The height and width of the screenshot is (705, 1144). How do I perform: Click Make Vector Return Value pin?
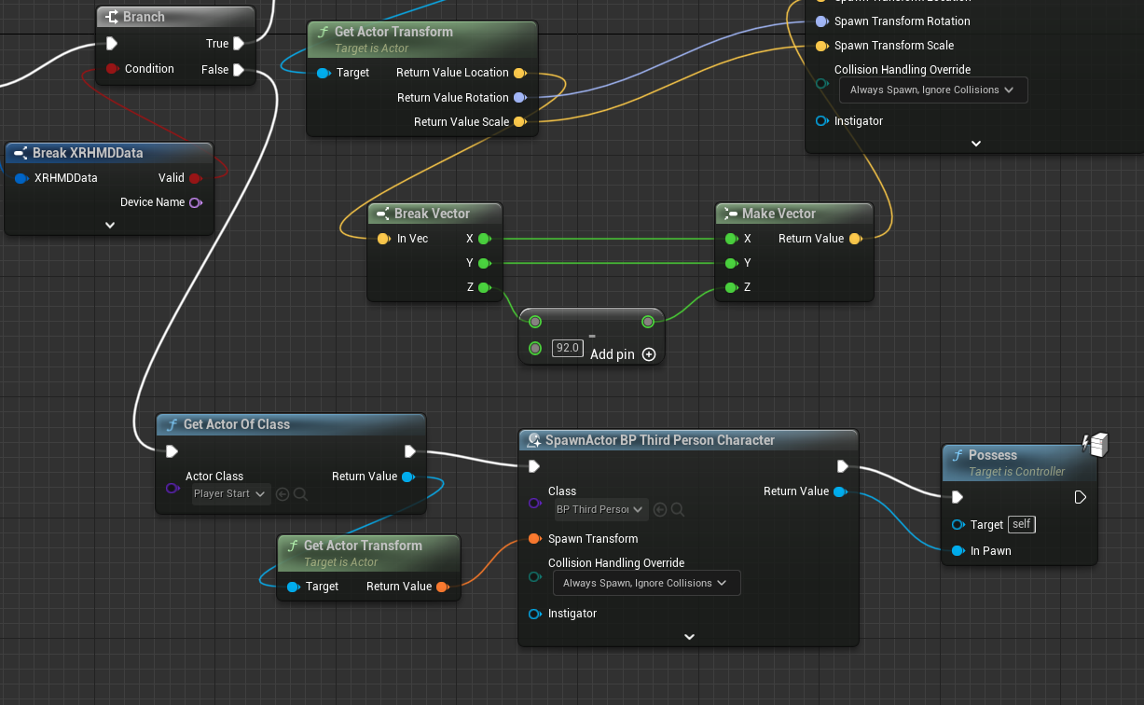tap(855, 239)
